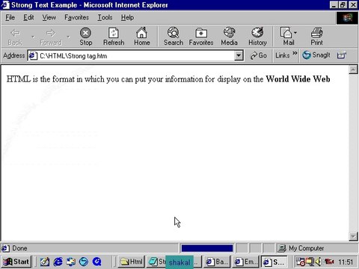Open the Edit menu

28,17
